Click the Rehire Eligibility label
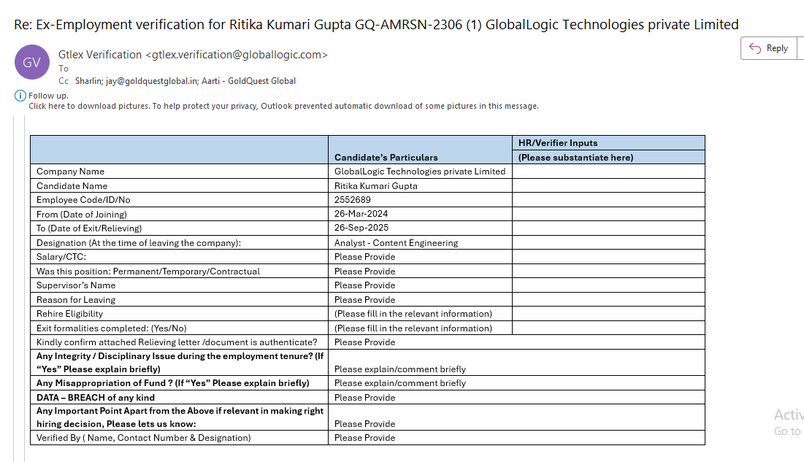Viewport: 804px width, 462px height. (69, 314)
